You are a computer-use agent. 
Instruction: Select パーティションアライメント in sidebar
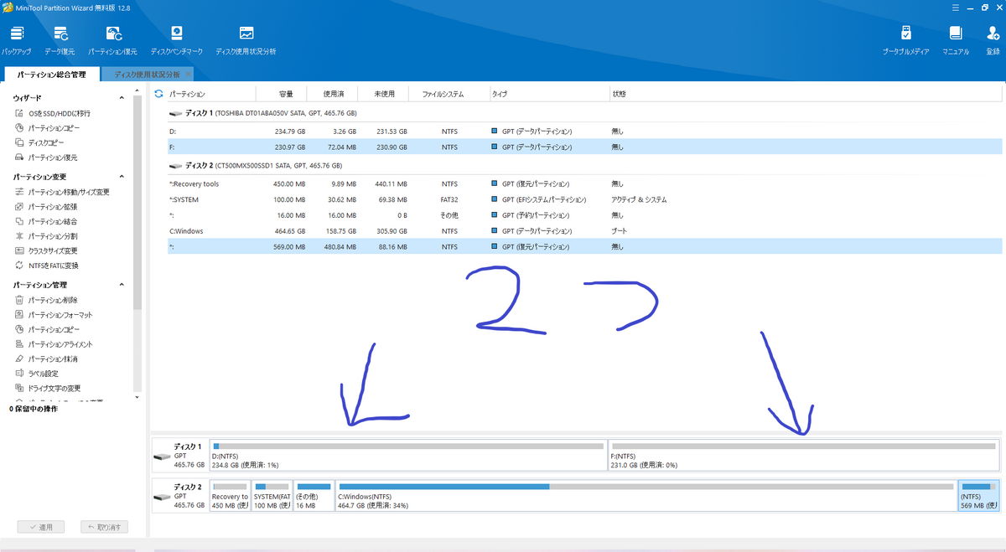click(x=54, y=344)
